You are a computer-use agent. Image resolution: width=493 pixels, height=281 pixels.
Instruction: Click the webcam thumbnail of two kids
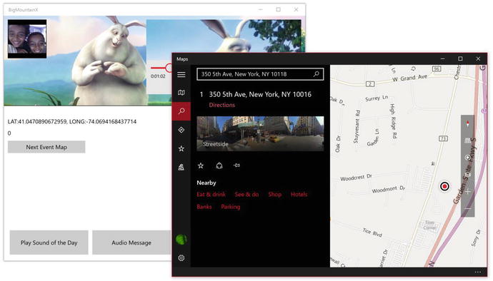pyautogui.click(x=27, y=39)
